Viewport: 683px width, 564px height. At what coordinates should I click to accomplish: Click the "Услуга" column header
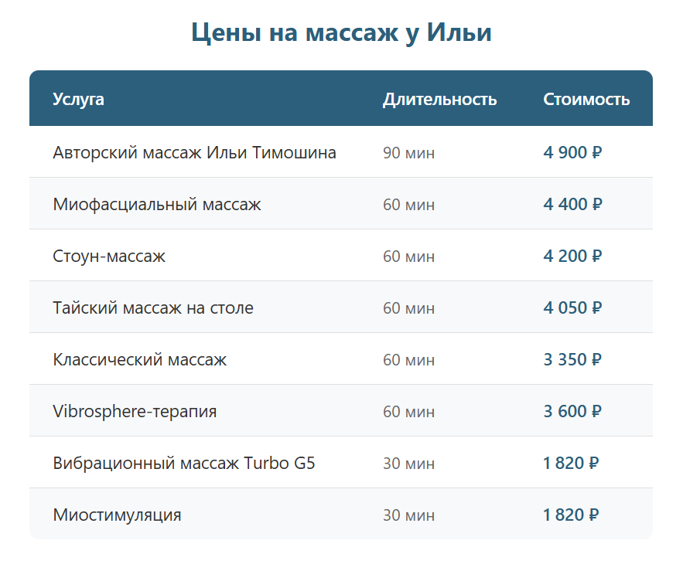tap(78, 100)
